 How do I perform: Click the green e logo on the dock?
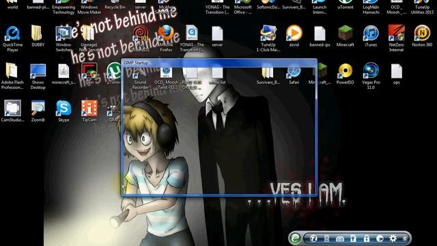pyautogui.click(x=295, y=238)
